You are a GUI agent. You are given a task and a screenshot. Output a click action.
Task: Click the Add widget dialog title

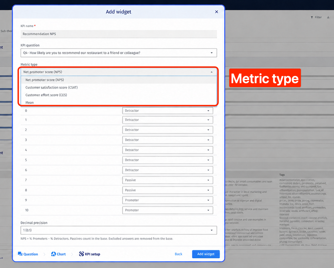click(x=118, y=12)
